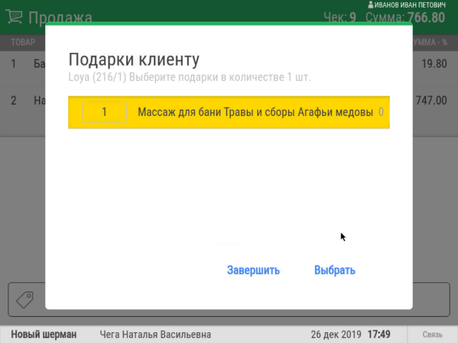Click the Связь status indicator

tap(432, 335)
